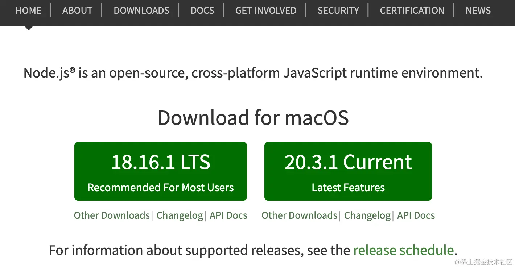
Task: Click the Download for macOS heading
Action: 253,118
